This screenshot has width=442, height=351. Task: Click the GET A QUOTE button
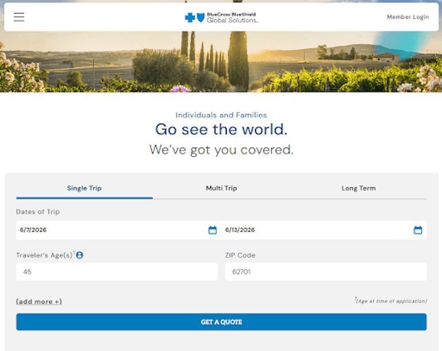[221, 322]
